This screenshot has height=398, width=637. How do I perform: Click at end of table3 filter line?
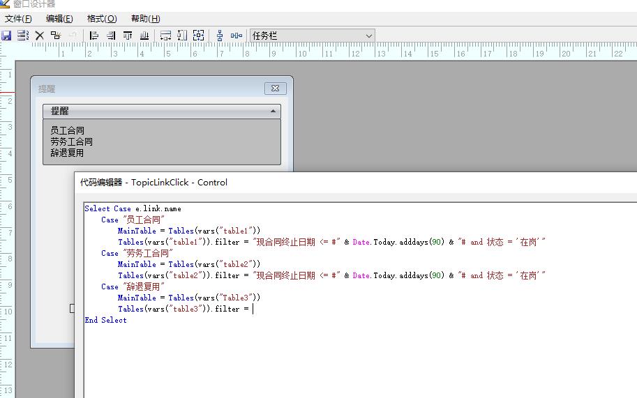pyautogui.click(x=253, y=309)
